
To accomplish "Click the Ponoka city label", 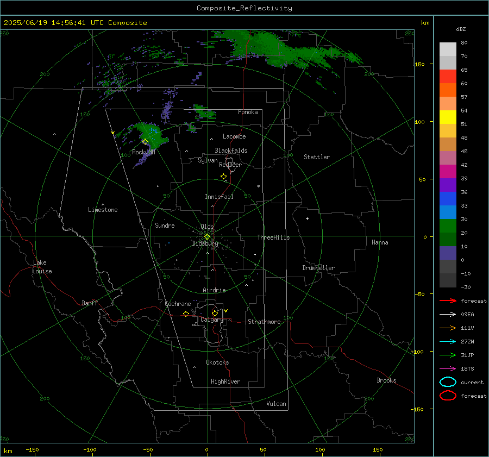I will 248,112.
